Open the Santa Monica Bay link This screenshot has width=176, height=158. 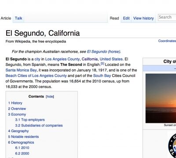point(21,70)
